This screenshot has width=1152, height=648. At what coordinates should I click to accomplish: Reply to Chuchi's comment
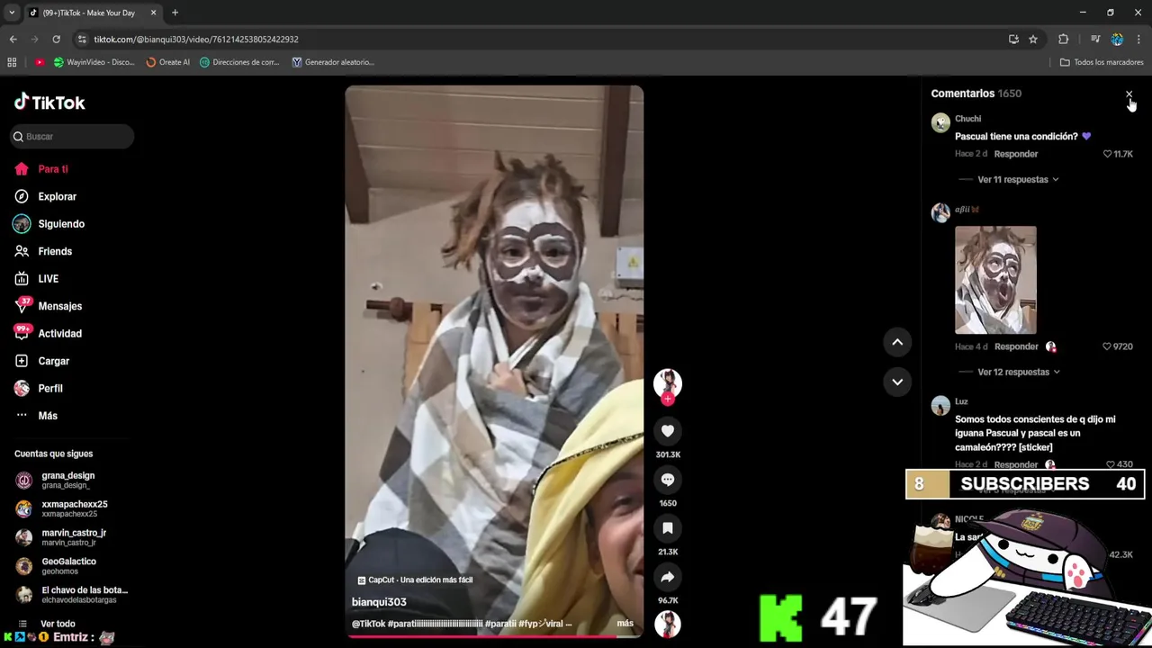click(1016, 154)
